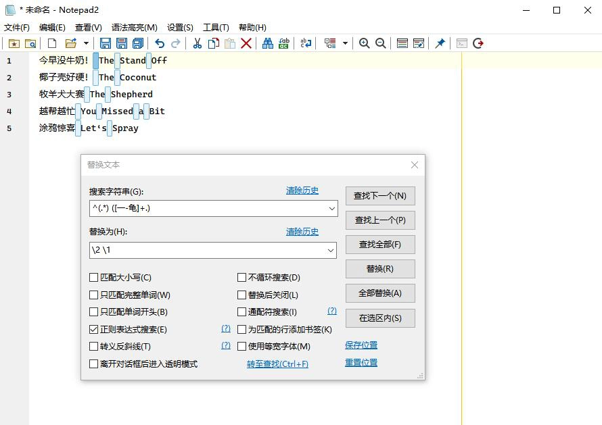This screenshot has width=602, height=425.
Task: Uncheck 正则表达式搜索 checkbox
Action: click(94, 330)
